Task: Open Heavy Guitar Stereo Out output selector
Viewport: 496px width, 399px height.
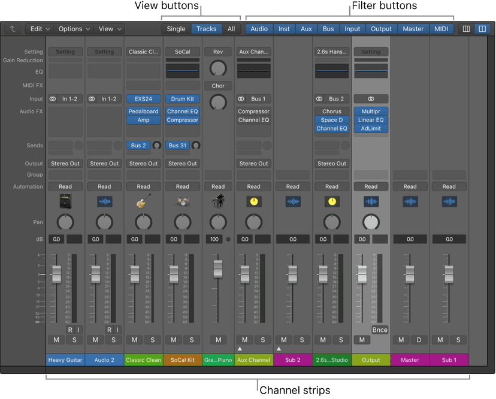Action: point(65,164)
